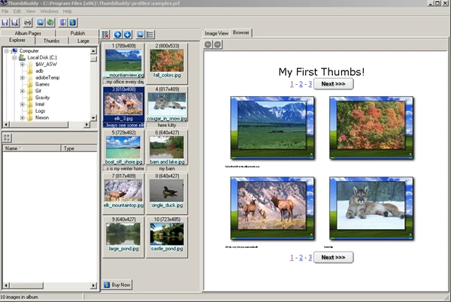Click the monitor preview icon in main toolbar

[41, 23]
